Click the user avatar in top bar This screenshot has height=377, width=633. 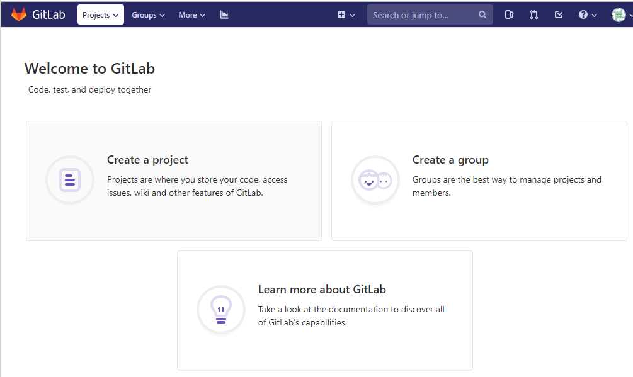619,14
